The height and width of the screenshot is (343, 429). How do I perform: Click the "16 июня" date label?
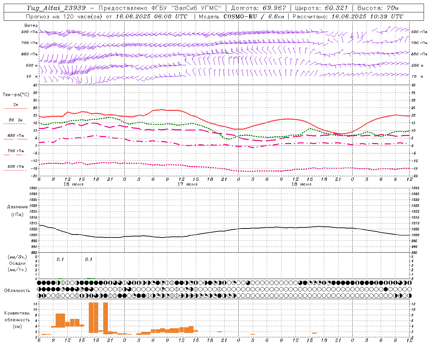click(73, 184)
